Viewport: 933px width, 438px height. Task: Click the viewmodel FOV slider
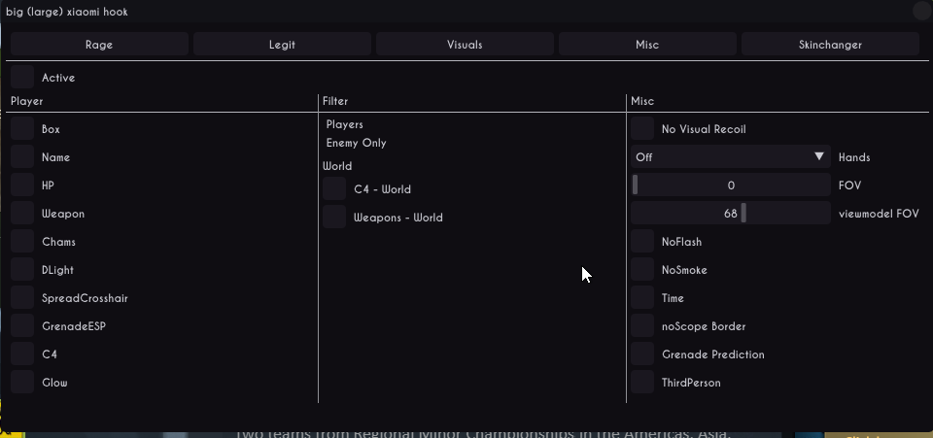(x=731, y=214)
